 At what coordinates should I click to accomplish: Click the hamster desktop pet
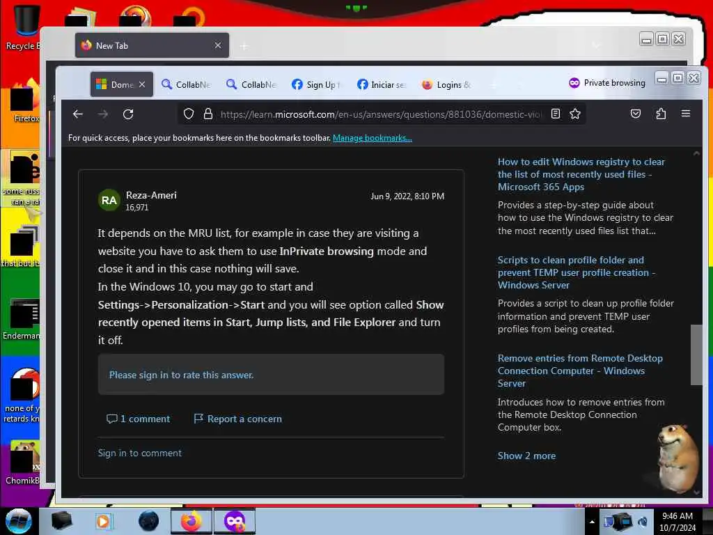click(x=677, y=458)
